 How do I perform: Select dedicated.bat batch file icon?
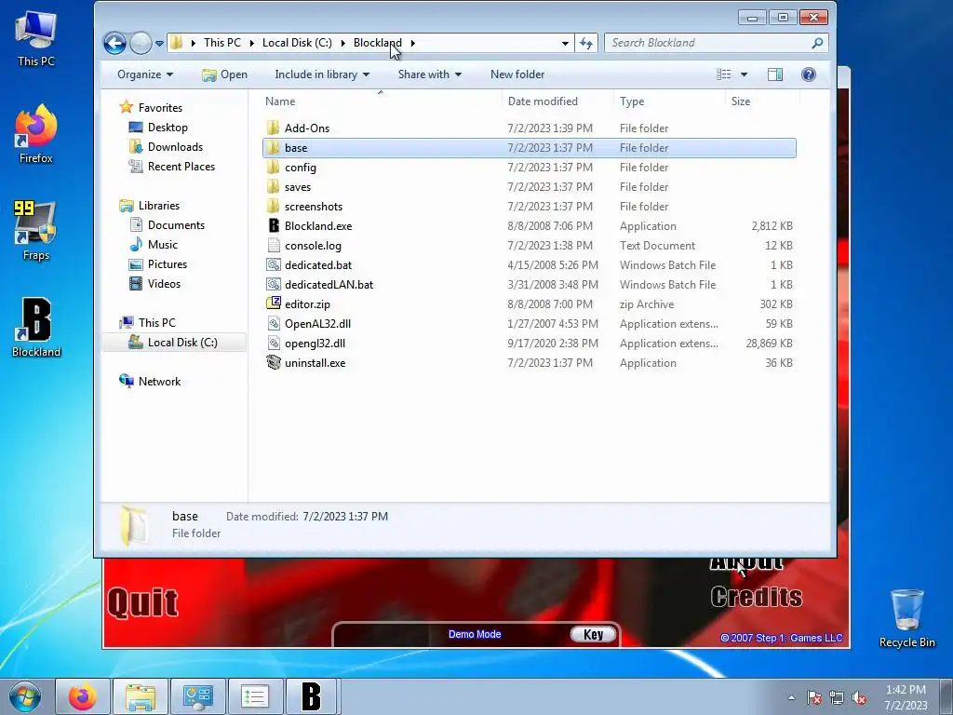click(x=274, y=265)
